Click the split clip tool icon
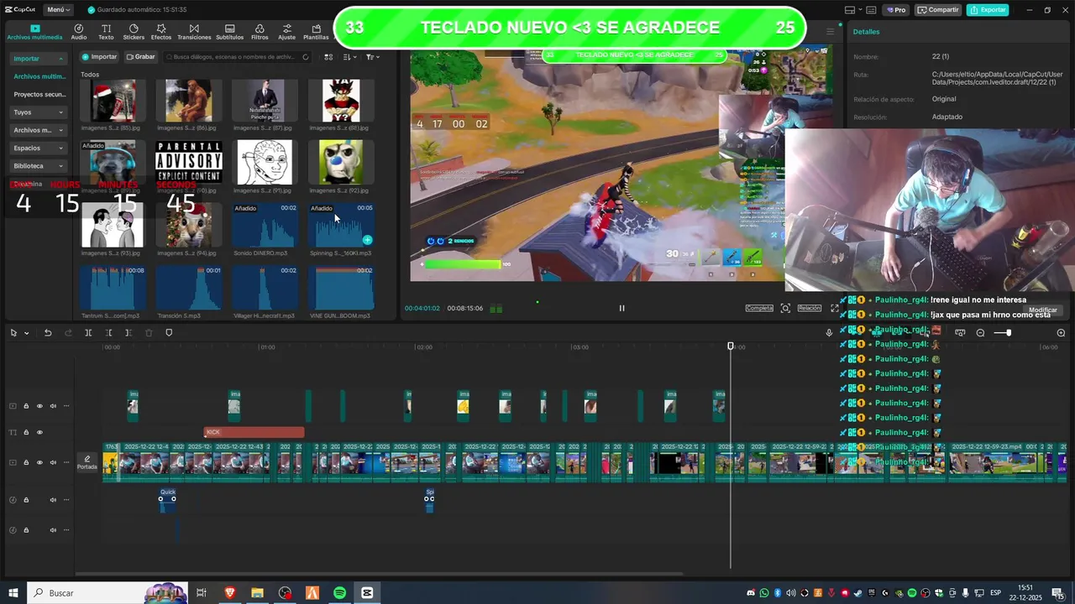1075x604 pixels. tap(88, 333)
